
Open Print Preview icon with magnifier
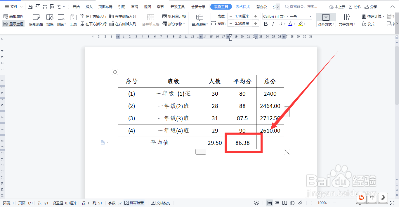coord(52,7)
